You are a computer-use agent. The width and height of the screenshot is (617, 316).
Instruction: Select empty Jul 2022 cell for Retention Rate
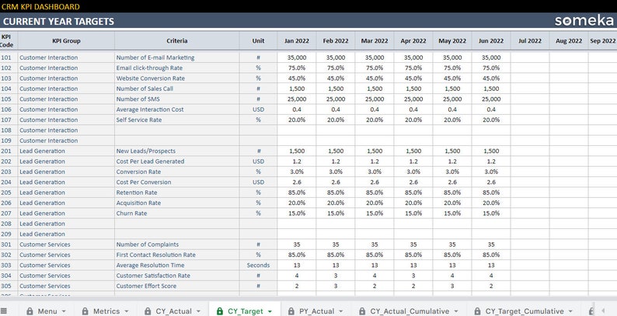click(530, 193)
